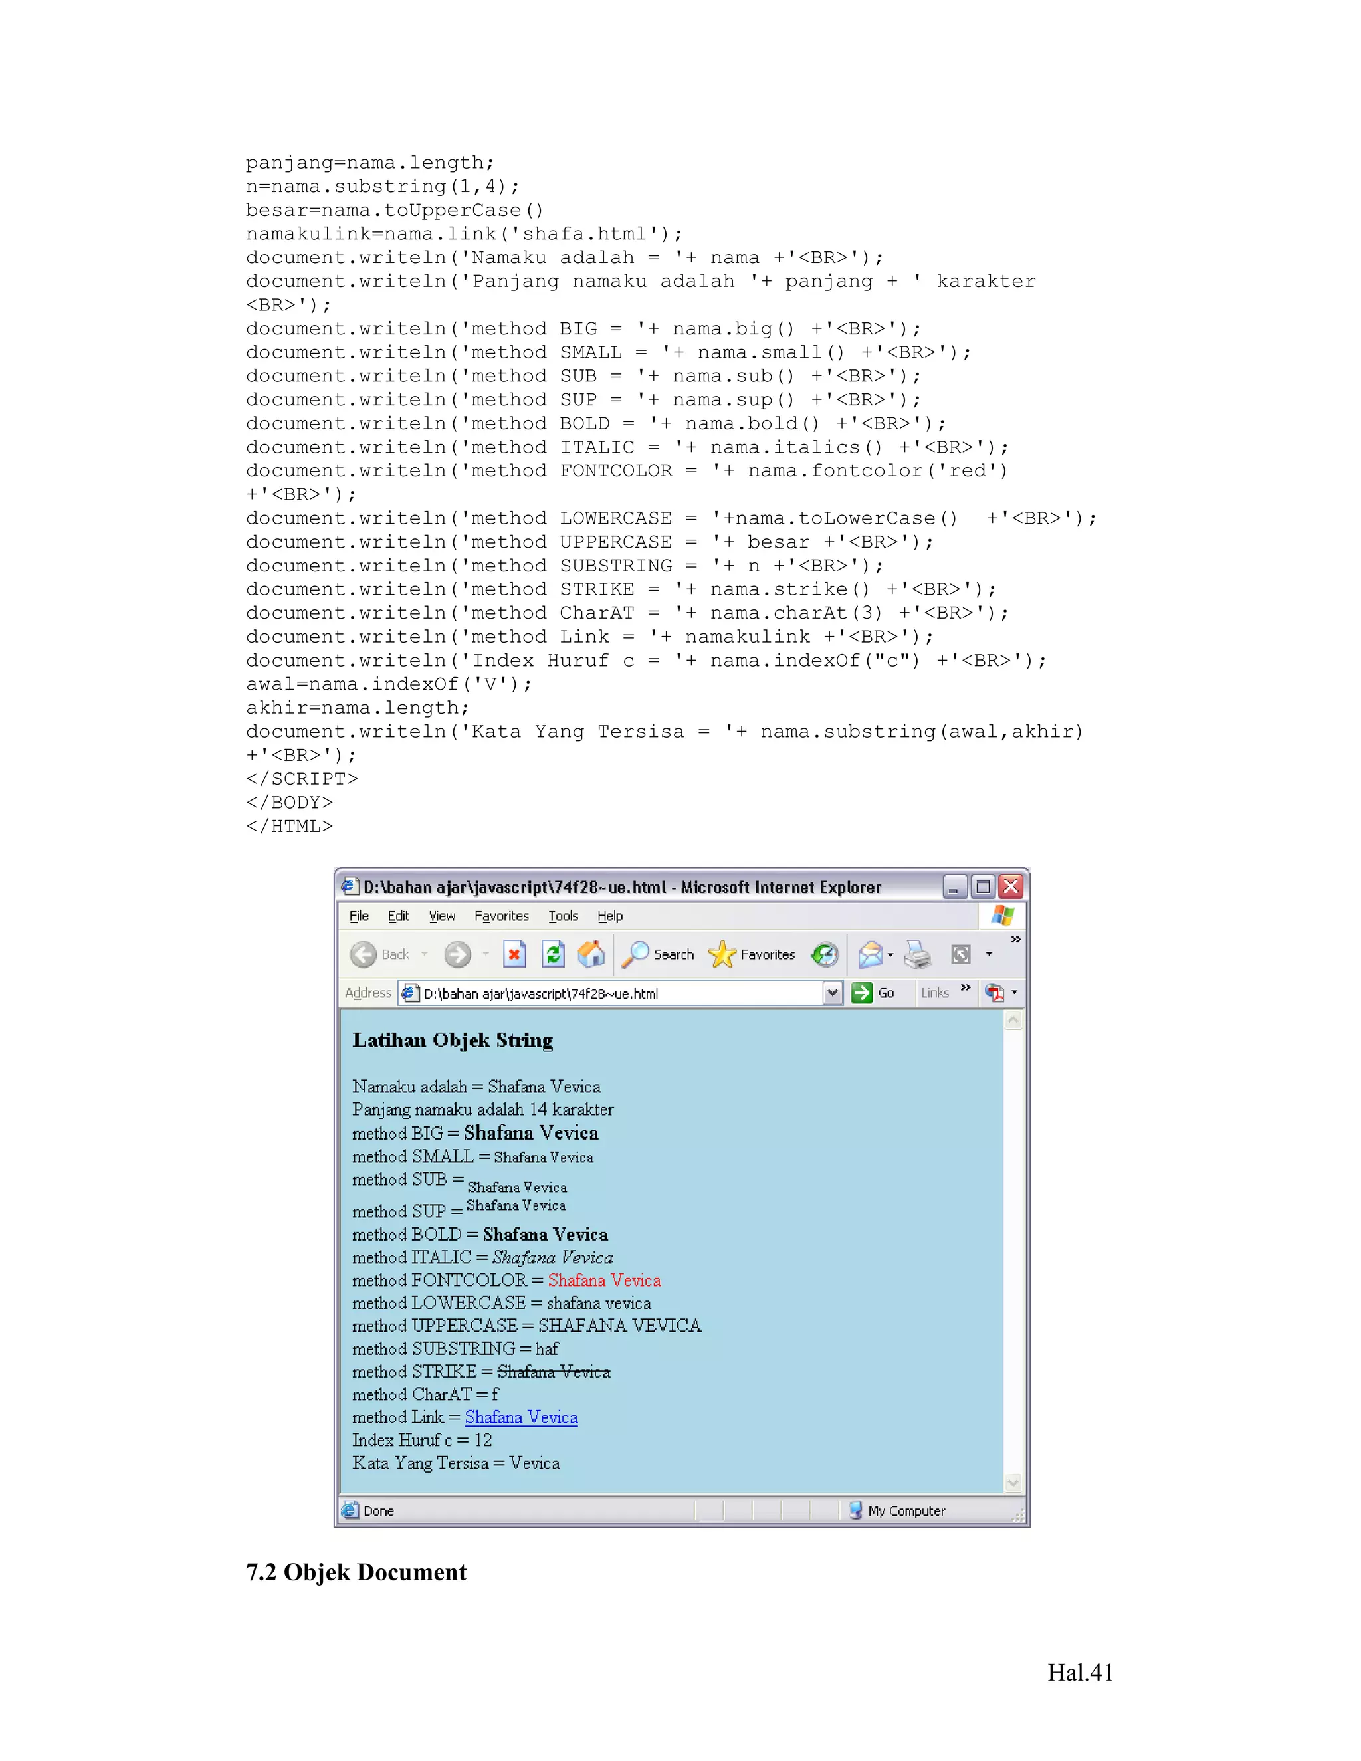Maximize the Internet Explorer window
Image resolution: width=1361 pixels, height=1761 pixels.
pos(983,887)
